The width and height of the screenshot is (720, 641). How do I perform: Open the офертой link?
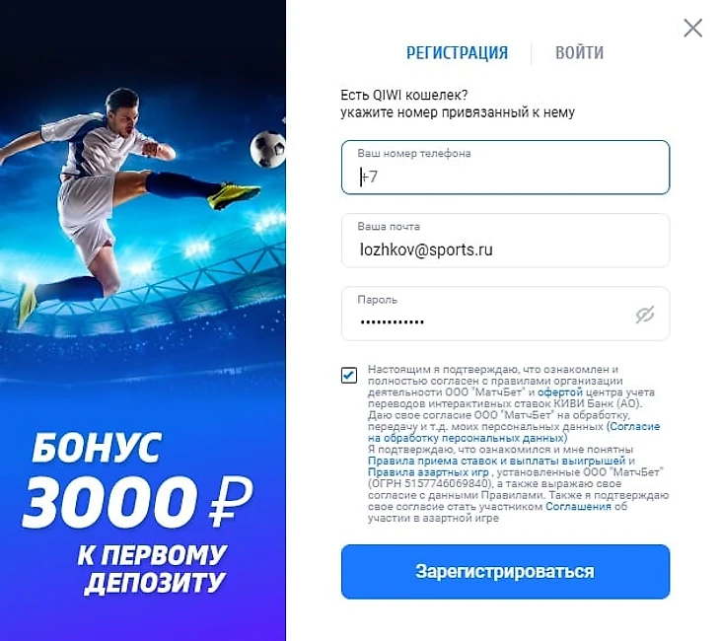(560, 392)
